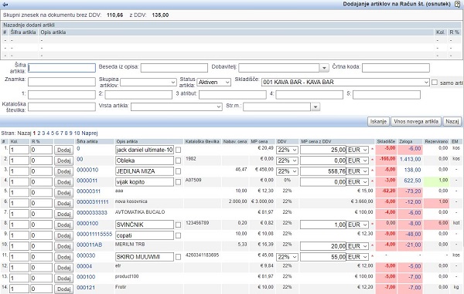
Task: Open Status artikla dropdown showing Aktiven
Action: click(213, 83)
